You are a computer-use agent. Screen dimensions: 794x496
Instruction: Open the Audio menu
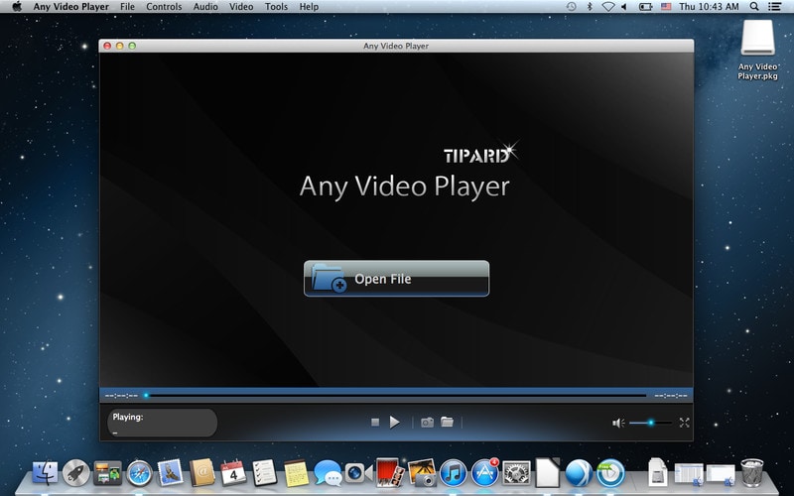(205, 7)
